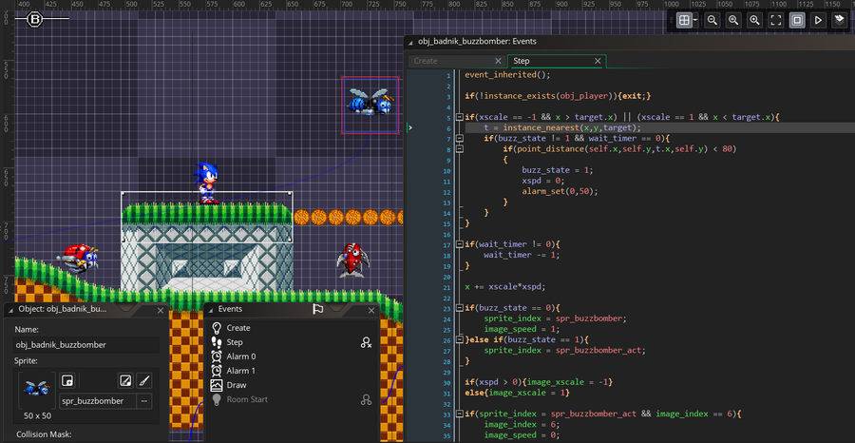Screen dimensions: 855x443
Task: Click the layers icon in room toolbar
Action: point(840,21)
